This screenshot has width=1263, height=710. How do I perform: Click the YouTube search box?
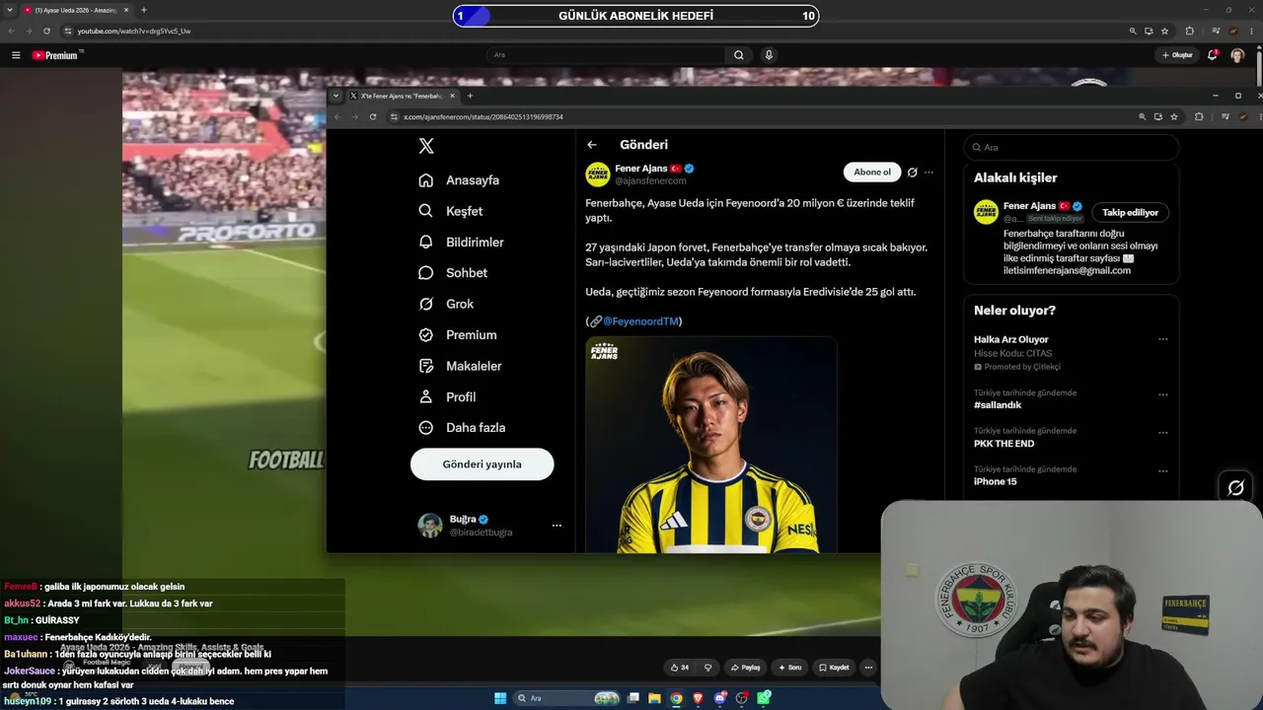pos(606,55)
